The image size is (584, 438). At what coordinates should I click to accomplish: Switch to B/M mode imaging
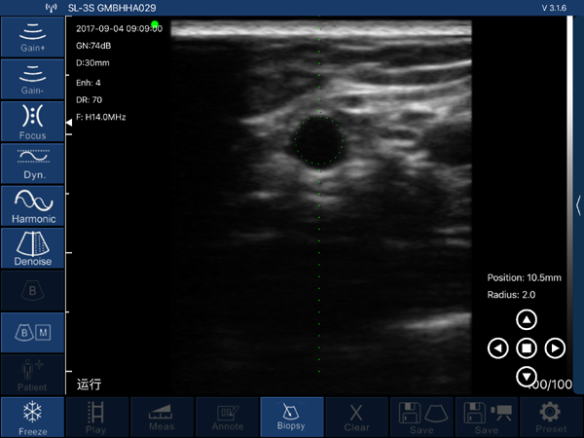[x=31, y=333]
